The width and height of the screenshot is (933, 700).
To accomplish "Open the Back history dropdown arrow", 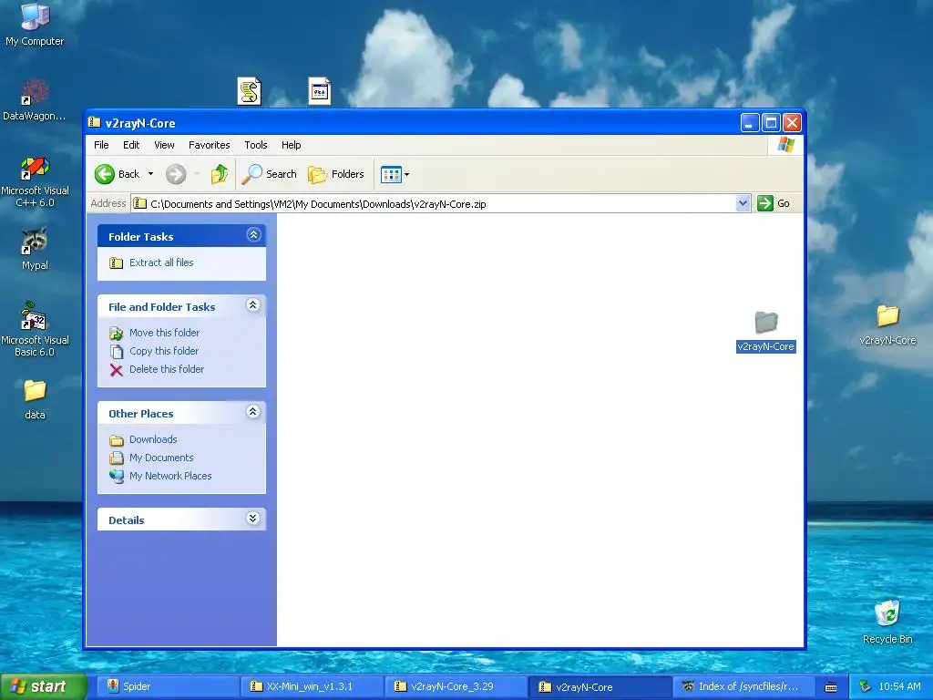I will pyautogui.click(x=150, y=174).
